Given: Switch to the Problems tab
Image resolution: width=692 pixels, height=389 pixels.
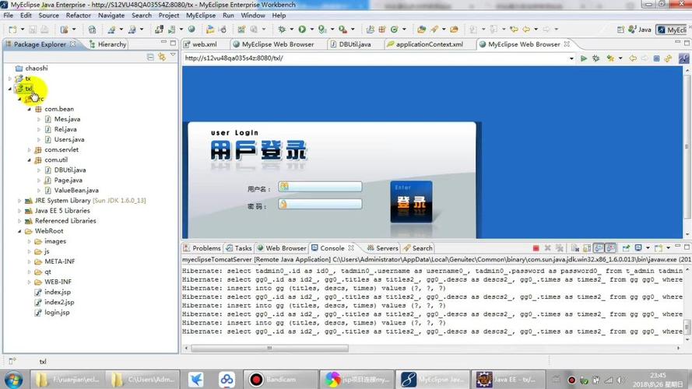Looking at the screenshot, I should [x=202, y=248].
